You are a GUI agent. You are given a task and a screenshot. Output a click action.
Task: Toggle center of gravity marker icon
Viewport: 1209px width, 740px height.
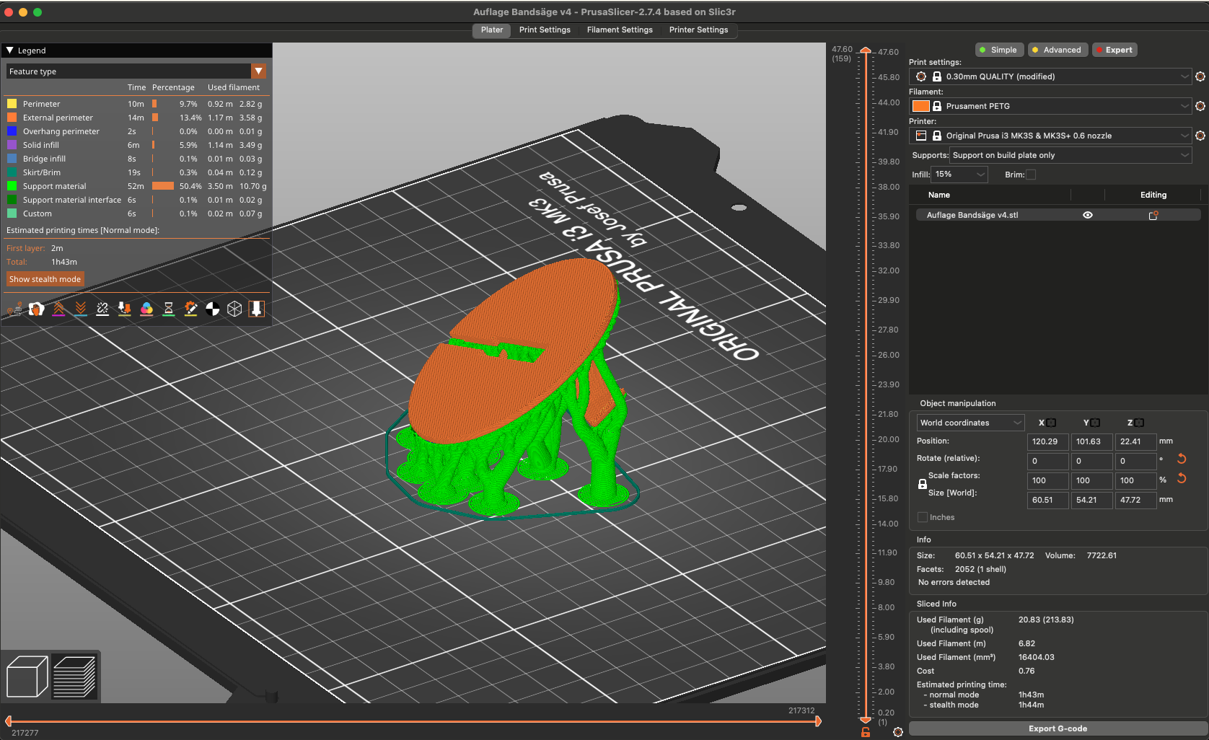pyautogui.click(x=212, y=309)
